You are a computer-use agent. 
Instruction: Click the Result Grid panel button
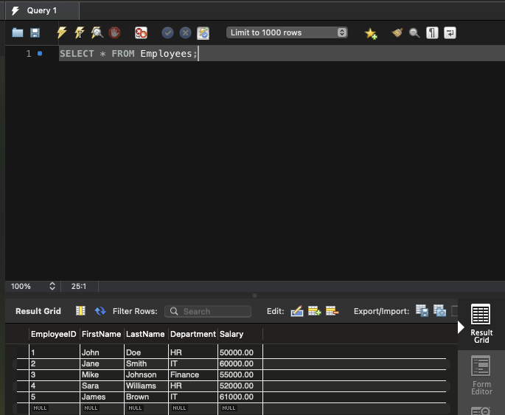pyautogui.click(x=481, y=325)
